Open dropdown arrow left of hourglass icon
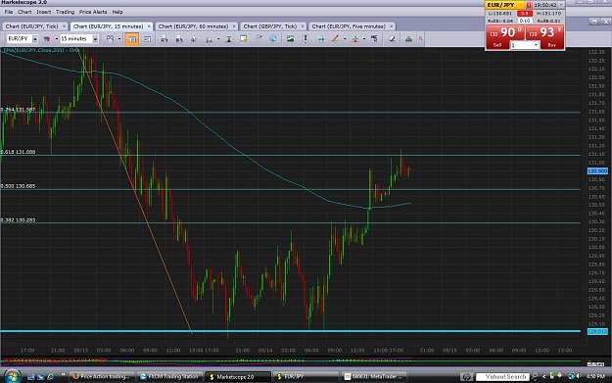 (x=218, y=39)
